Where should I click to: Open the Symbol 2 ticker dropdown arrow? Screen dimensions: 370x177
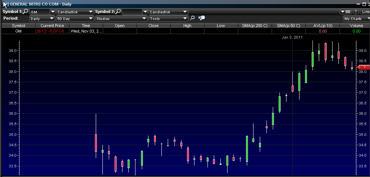(145, 12)
